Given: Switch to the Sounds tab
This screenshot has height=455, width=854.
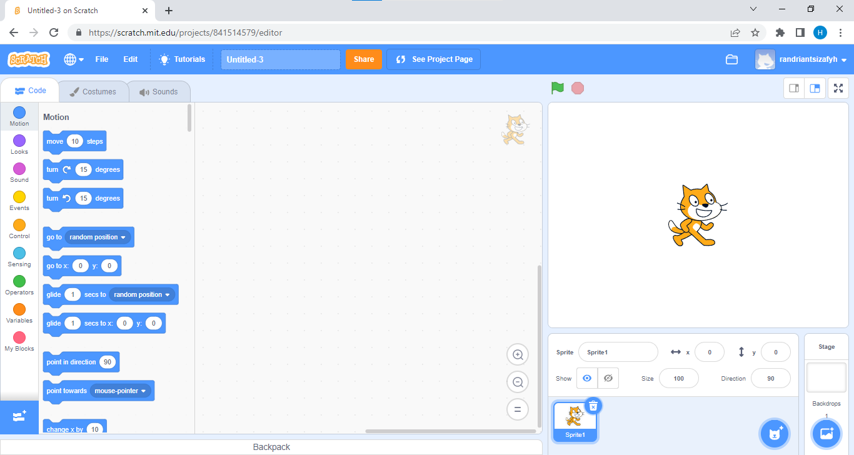Looking at the screenshot, I should (x=159, y=92).
